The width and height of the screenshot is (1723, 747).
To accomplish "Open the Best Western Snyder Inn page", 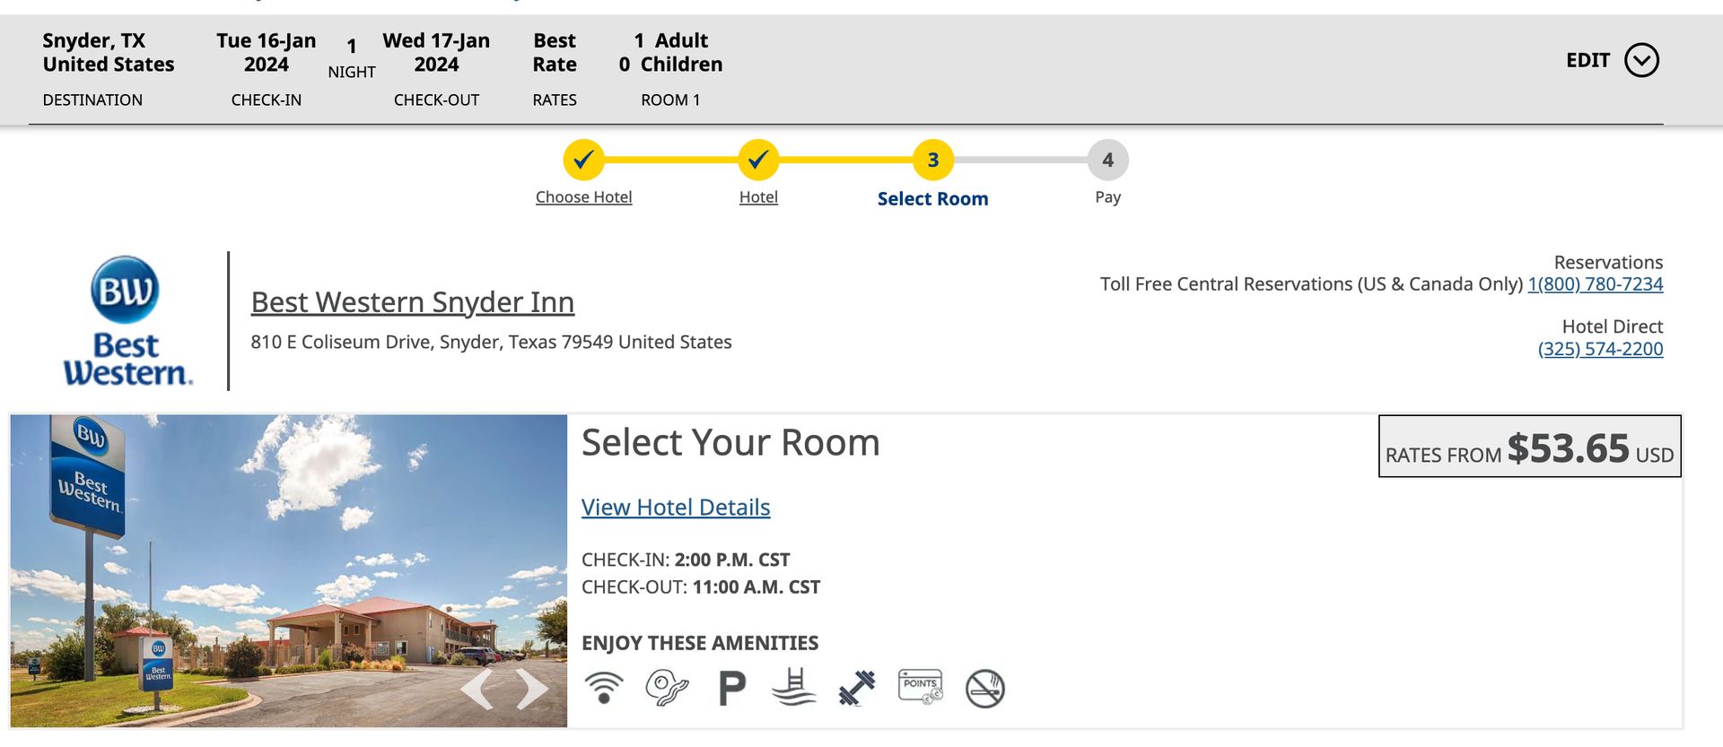I will click(x=413, y=302).
